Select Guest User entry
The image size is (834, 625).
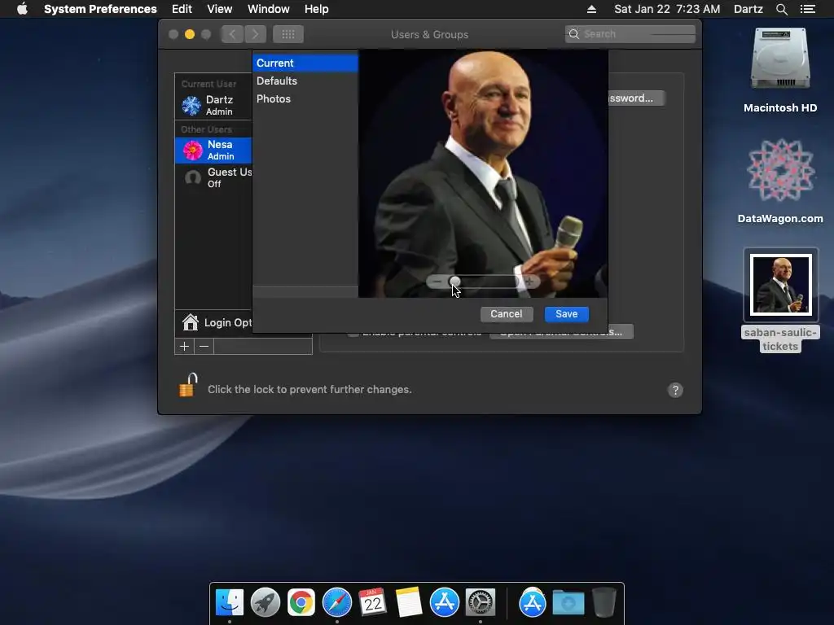(x=213, y=177)
